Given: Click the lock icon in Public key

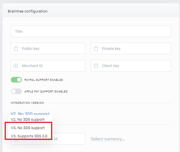Looking at the screenshot, I should click(x=16, y=48).
